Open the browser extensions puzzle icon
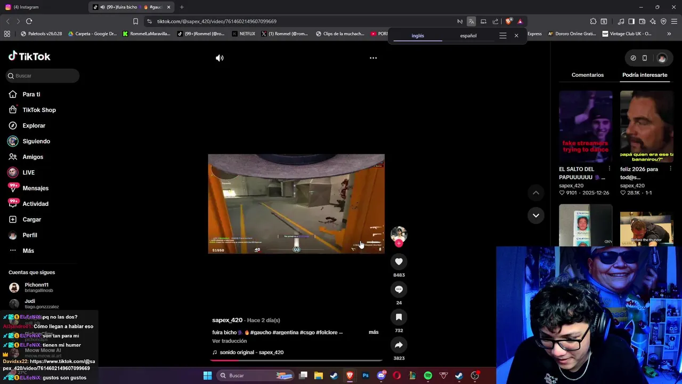Screen dimensions: 682x384 pos(593,21)
